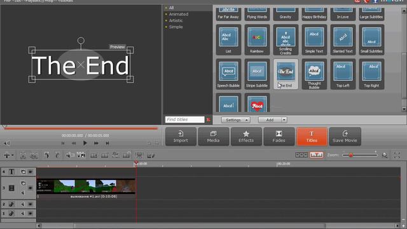The image size is (407, 229).
Task: Click the rotation handle above The End text
Action: [x=81, y=41]
